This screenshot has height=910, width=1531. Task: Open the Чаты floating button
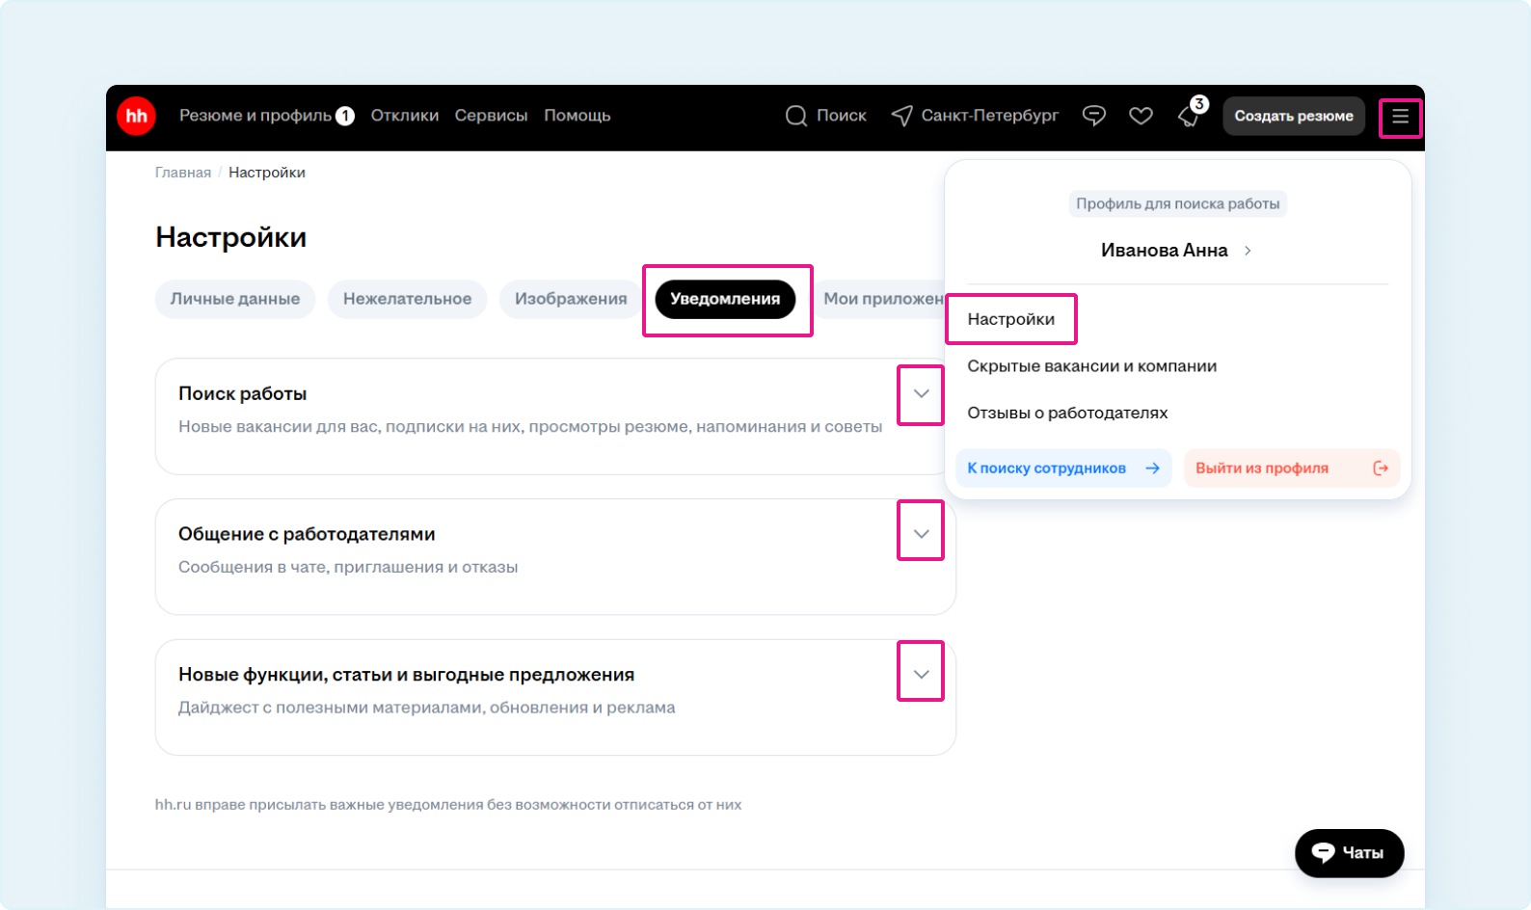pyautogui.click(x=1349, y=853)
